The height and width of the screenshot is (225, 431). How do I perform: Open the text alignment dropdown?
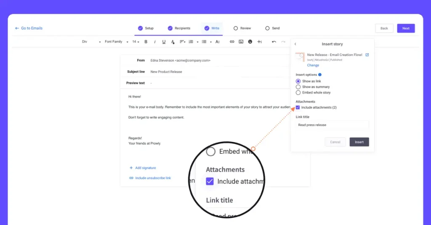click(x=183, y=42)
